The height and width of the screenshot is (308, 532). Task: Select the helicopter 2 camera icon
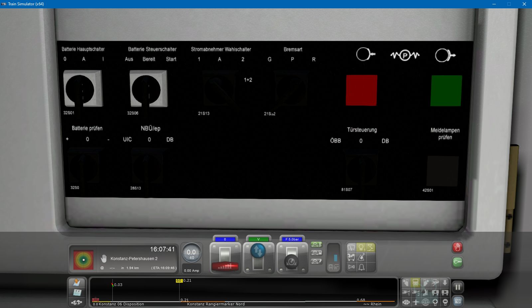pyautogui.click(x=416, y=293)
